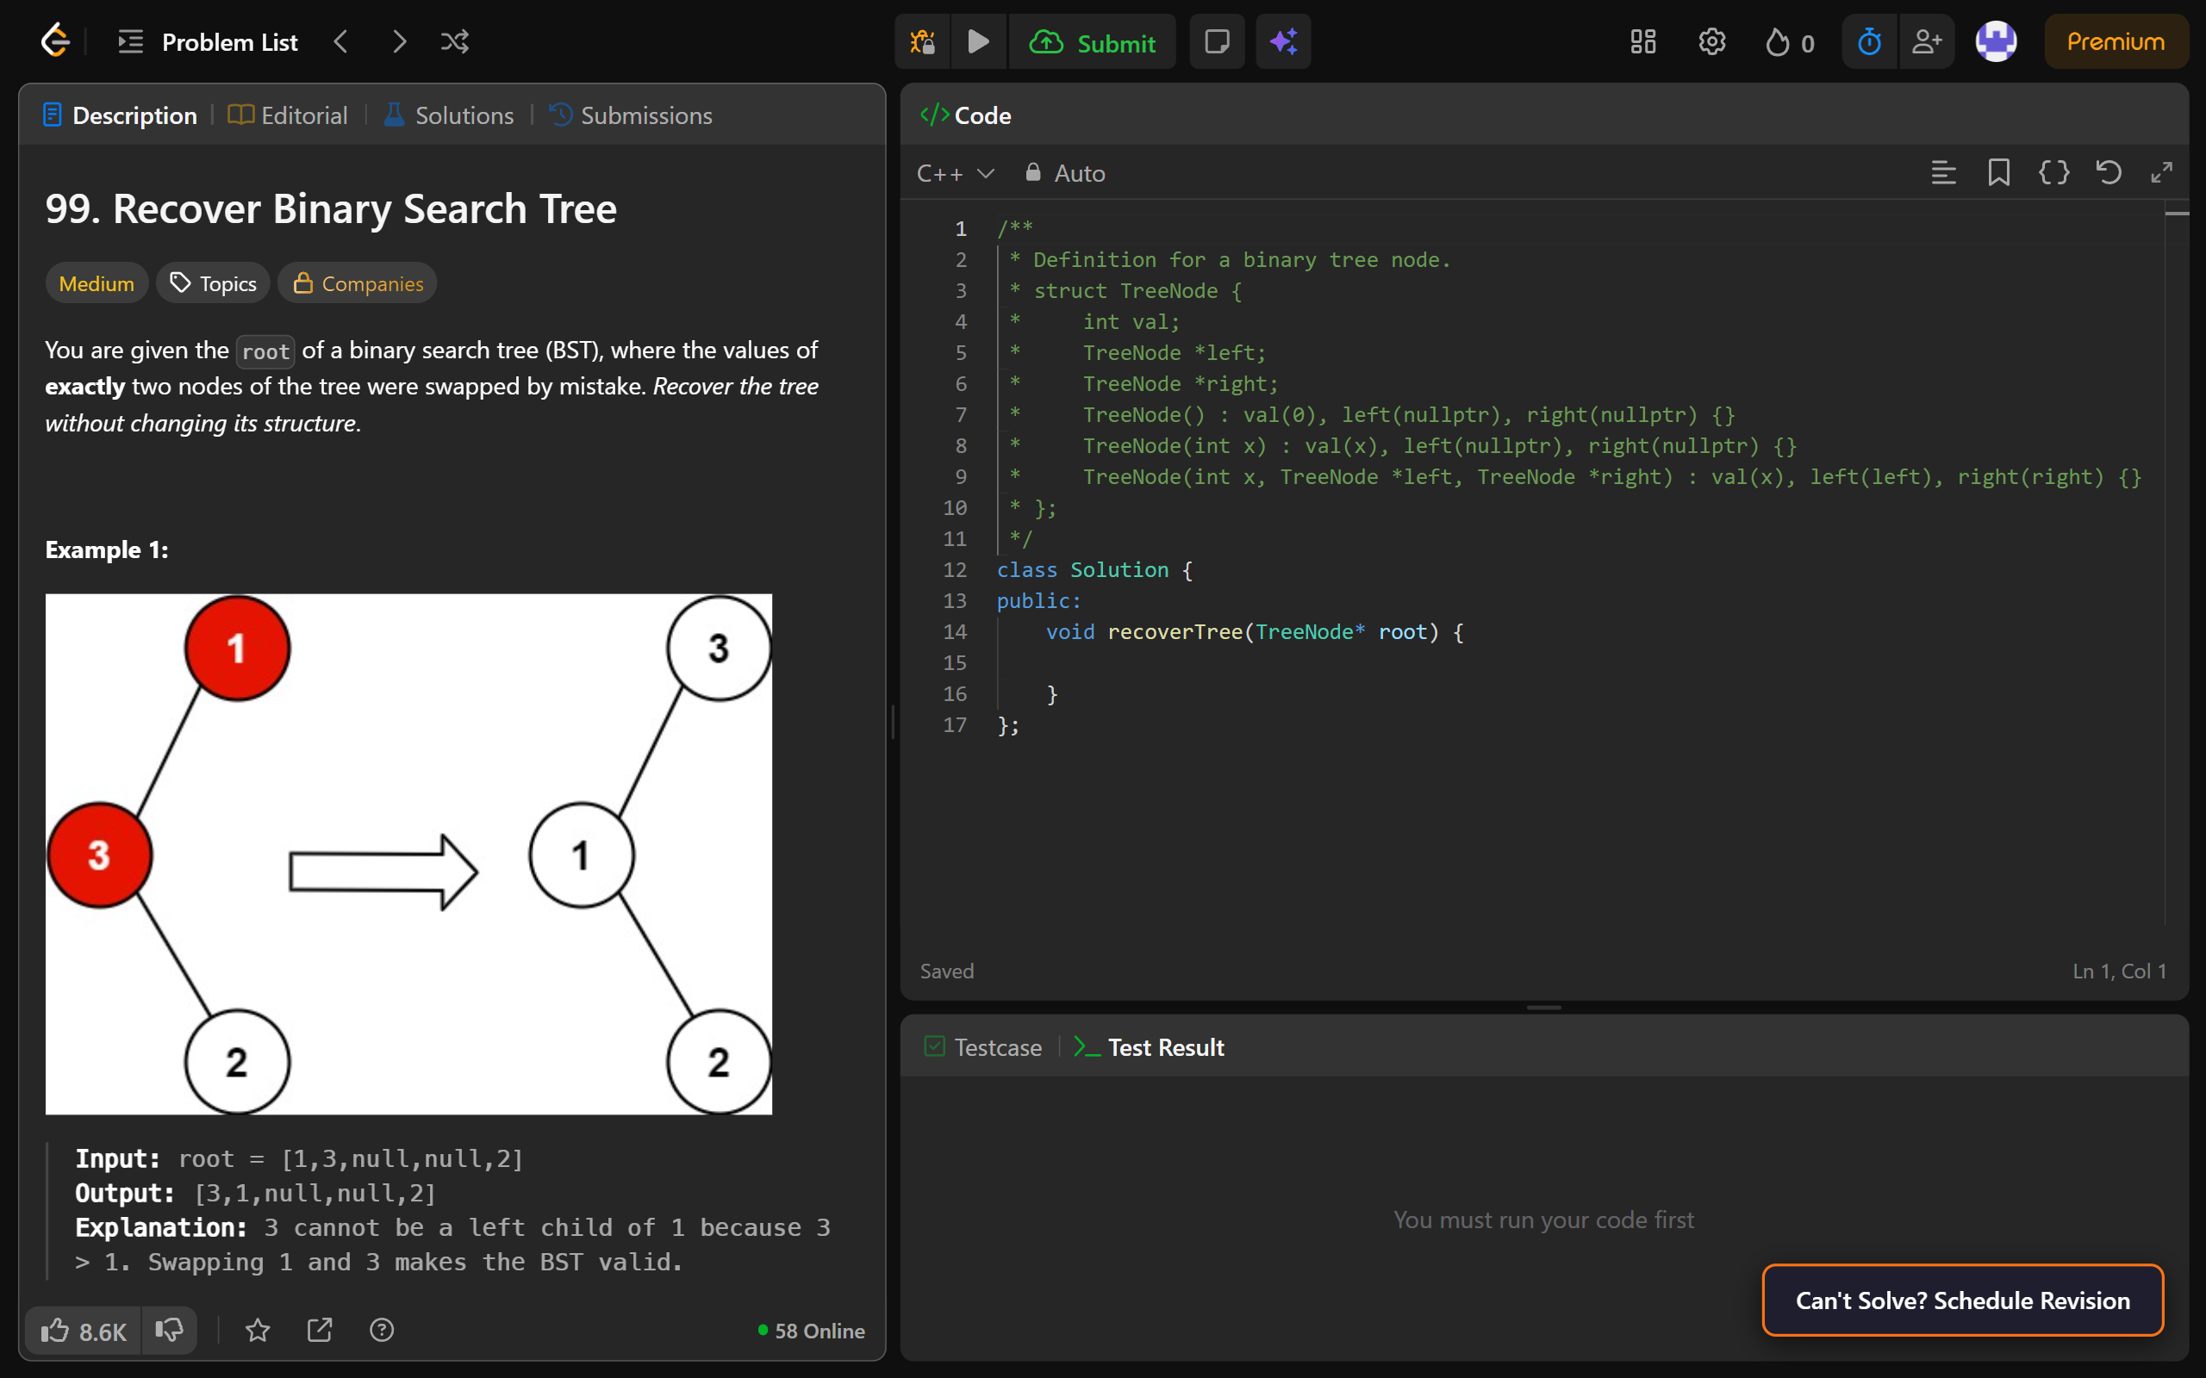Screen dimensions: 2206x1378
Task: Click the Ln 1, Col 1 status text
Action: (2118, 971)
